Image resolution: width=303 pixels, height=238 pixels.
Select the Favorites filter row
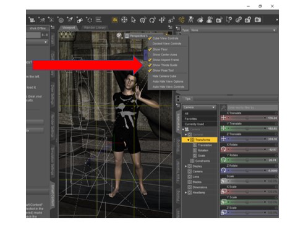pos(199,119)
